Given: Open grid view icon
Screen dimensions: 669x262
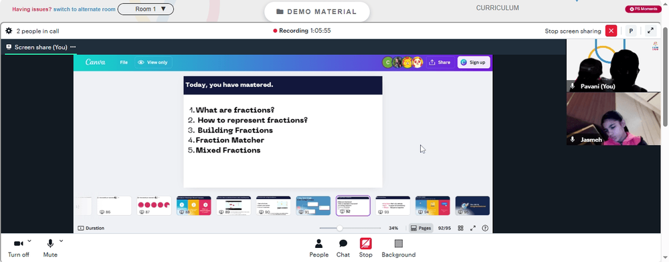Looking at the screenshot, I should click(x=460, y=229).
